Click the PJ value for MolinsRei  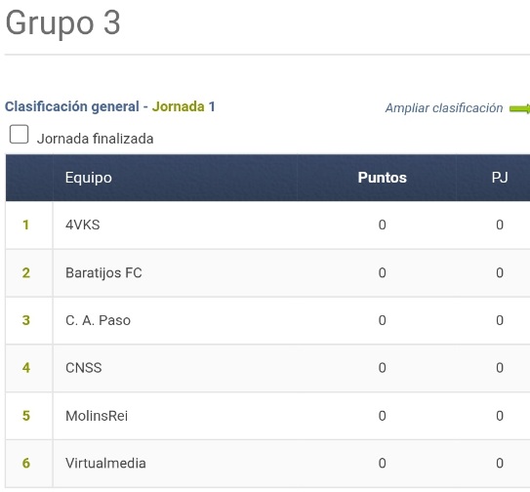(500, 416)
